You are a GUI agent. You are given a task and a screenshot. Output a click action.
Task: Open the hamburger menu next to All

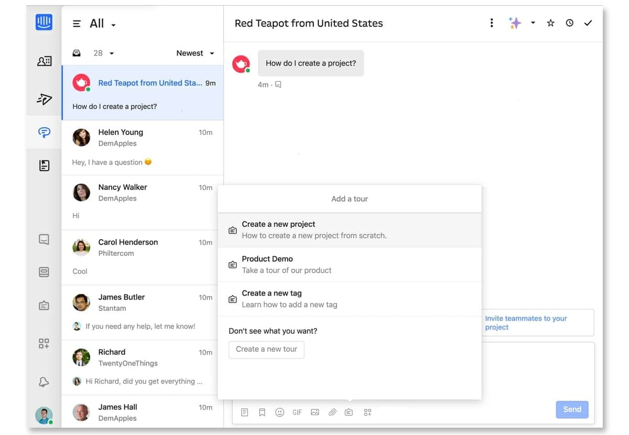(x=77, y=24)
